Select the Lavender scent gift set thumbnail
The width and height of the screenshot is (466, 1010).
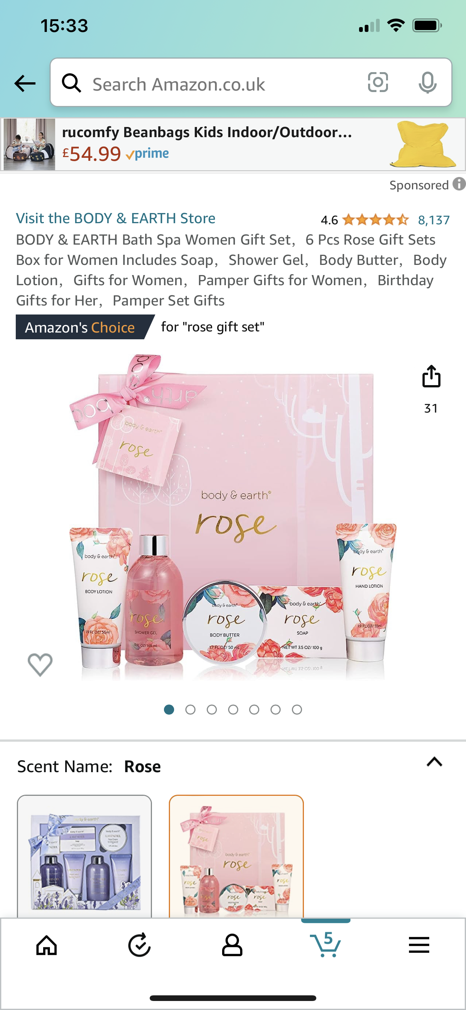(x=84, y=856)
